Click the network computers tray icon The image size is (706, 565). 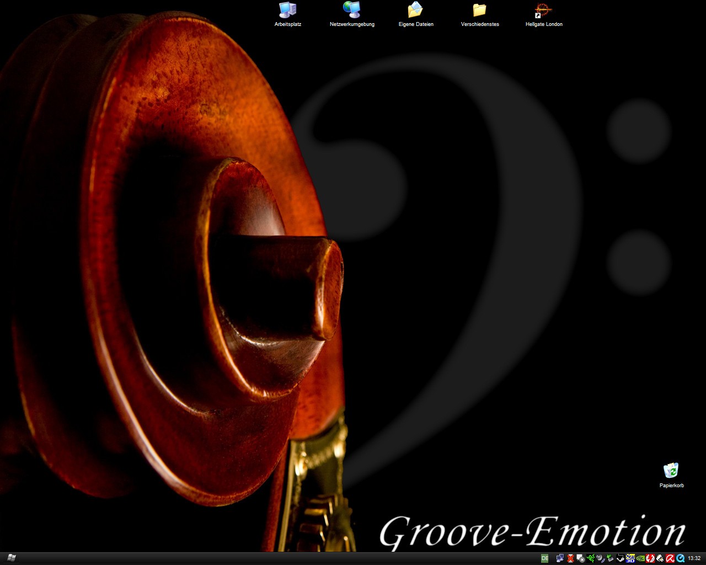(560, 558)
